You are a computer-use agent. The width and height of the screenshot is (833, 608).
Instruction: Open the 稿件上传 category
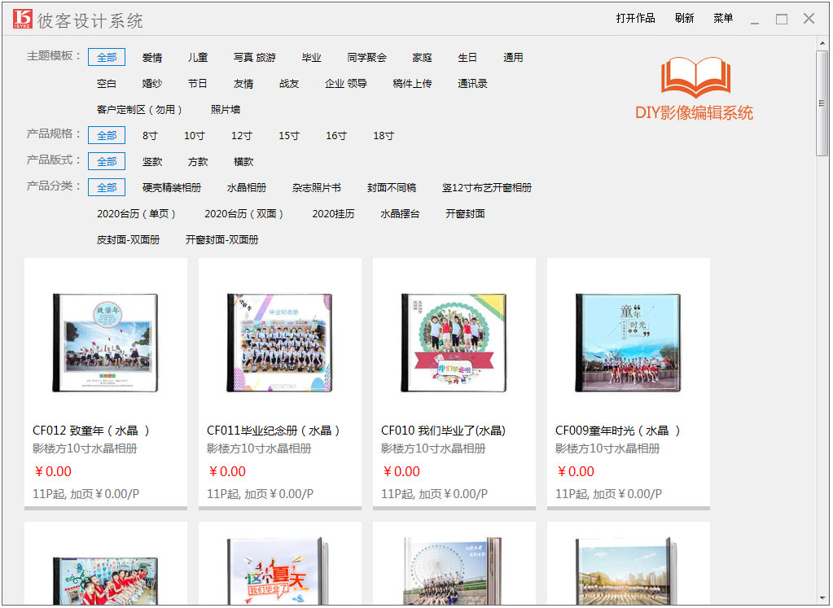click(412, 83)
